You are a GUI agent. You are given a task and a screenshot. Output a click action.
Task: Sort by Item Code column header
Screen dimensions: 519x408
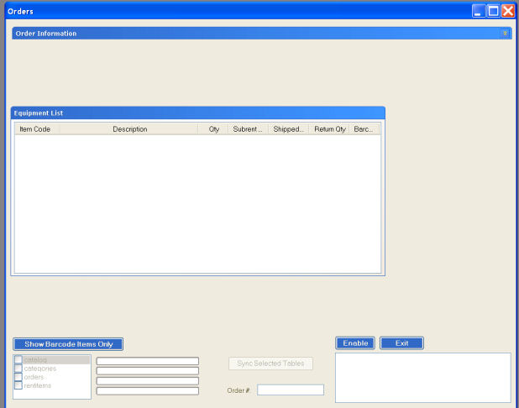(36, 129)
